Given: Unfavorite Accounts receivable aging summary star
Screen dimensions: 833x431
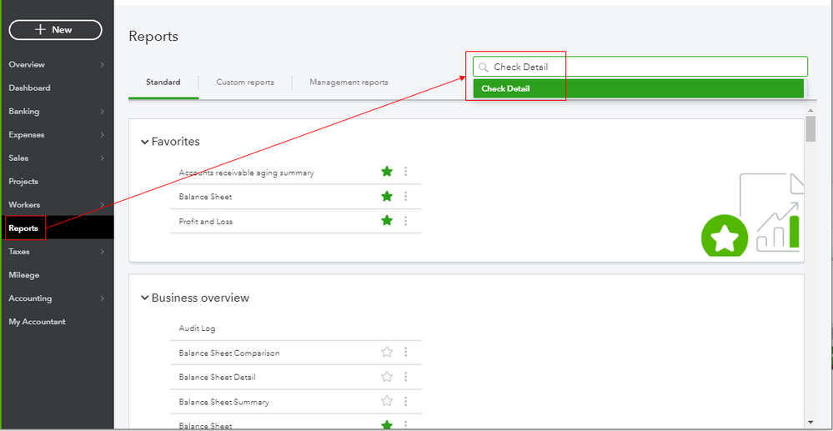Looking at the screenshot, I should (387, 172).
